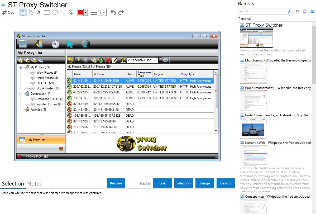
Task: Pick the rectangle drawing tool
Action: pyautogui.click(x=47, y=12)
